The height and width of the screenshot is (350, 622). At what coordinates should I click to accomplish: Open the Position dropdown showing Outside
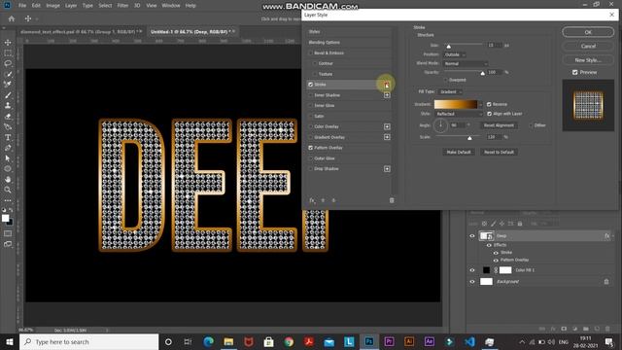coord(455,54)
